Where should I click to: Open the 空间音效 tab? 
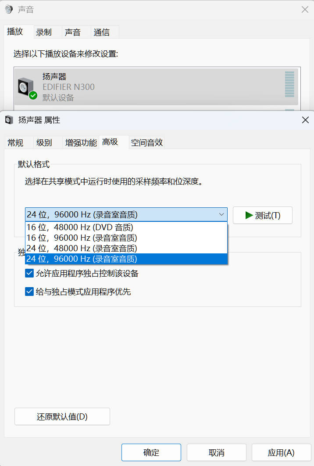click(x=147, y=142)
